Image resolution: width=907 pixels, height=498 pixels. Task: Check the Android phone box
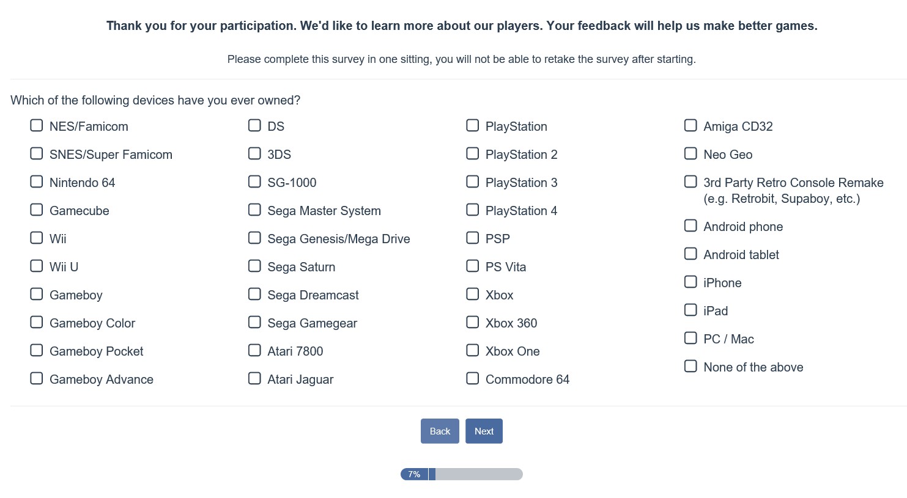[x=690, y=226]
